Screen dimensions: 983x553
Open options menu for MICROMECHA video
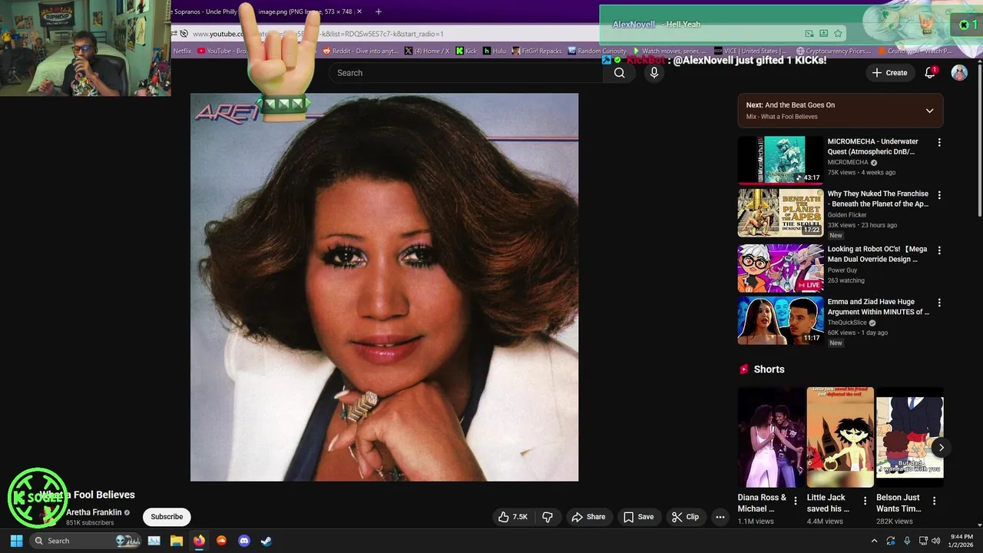938,143
